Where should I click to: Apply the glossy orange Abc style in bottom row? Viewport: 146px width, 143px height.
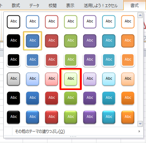tap(128, 117)
